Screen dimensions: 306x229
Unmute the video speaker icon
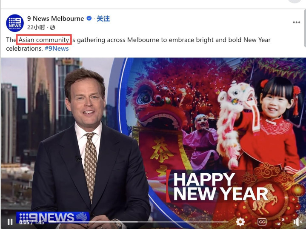click(x=297, y=222)
